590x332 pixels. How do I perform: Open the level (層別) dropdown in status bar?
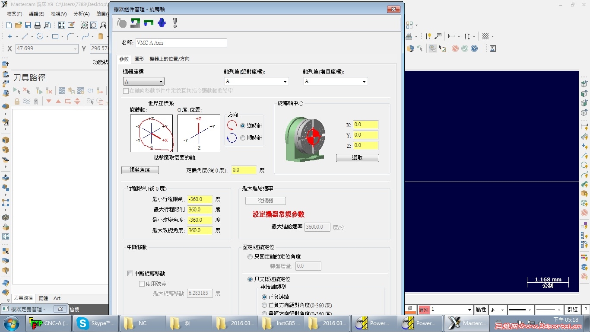coord(469,310)
